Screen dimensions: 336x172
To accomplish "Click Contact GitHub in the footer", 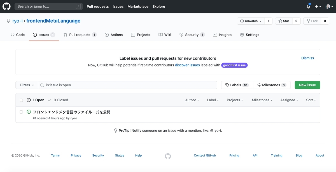I will pyautogui.click(x=205, y=156).
